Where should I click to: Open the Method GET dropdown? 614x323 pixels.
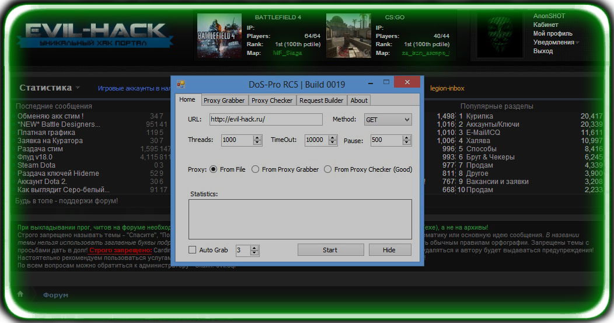388,120
